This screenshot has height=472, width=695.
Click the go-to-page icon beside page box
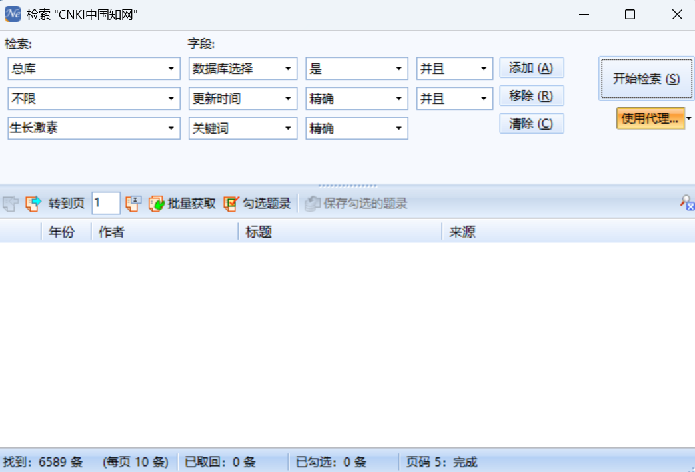tap(133, 204)
